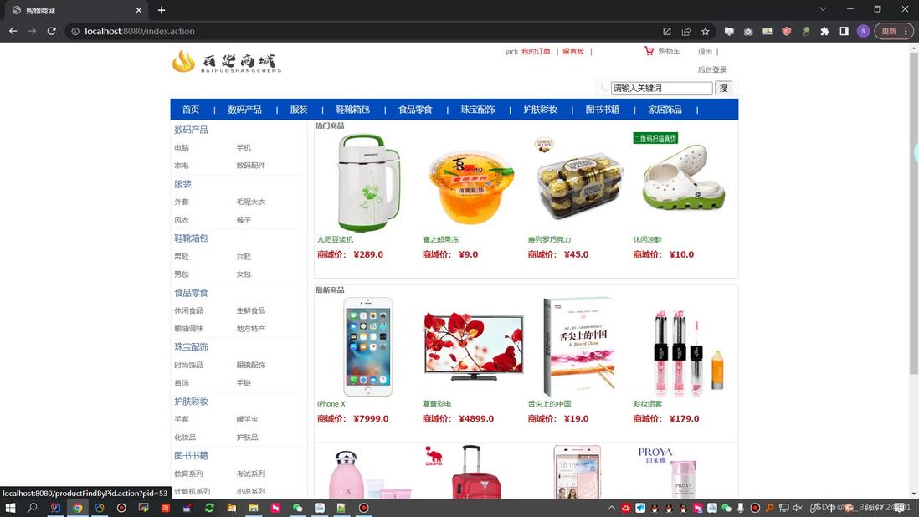
Task: Open 护肤品 subcategory in sidebar
Action: coord(247,438)
